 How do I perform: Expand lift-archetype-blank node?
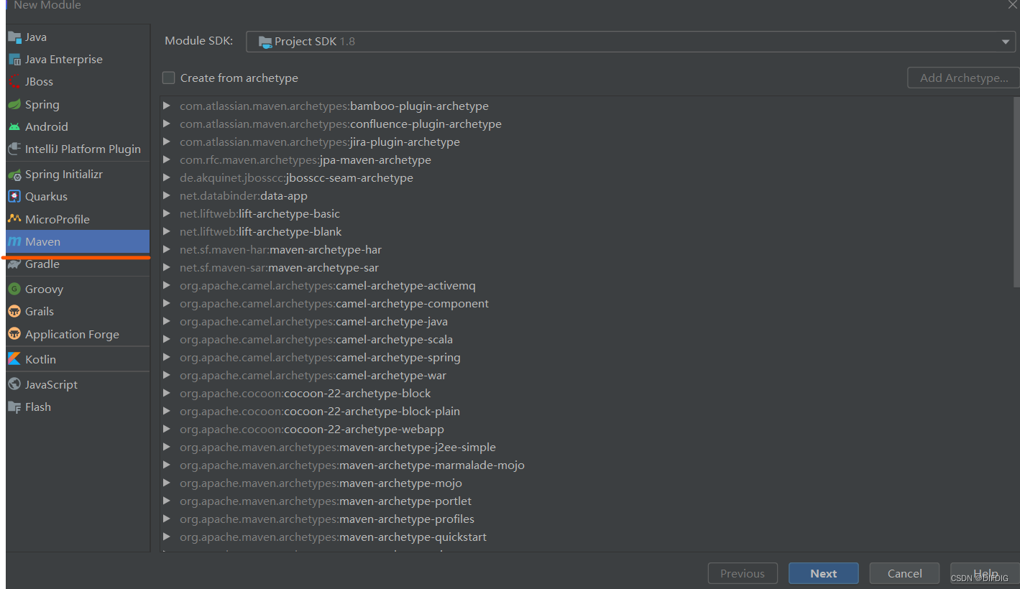tap(167, 231)
